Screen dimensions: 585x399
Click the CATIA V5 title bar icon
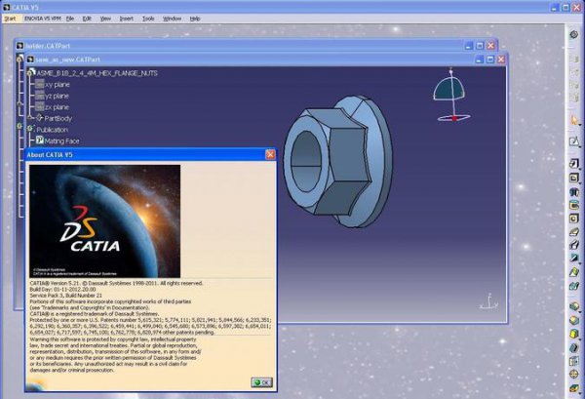coord(7,7)
